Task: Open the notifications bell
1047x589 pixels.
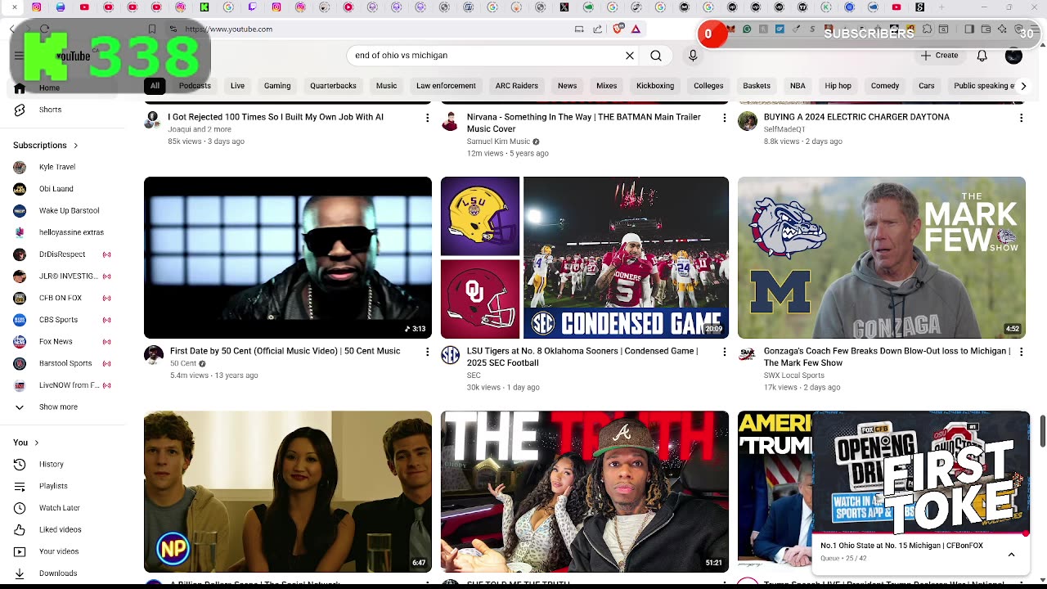Action: pyautogui.click(x=982, y=56)
